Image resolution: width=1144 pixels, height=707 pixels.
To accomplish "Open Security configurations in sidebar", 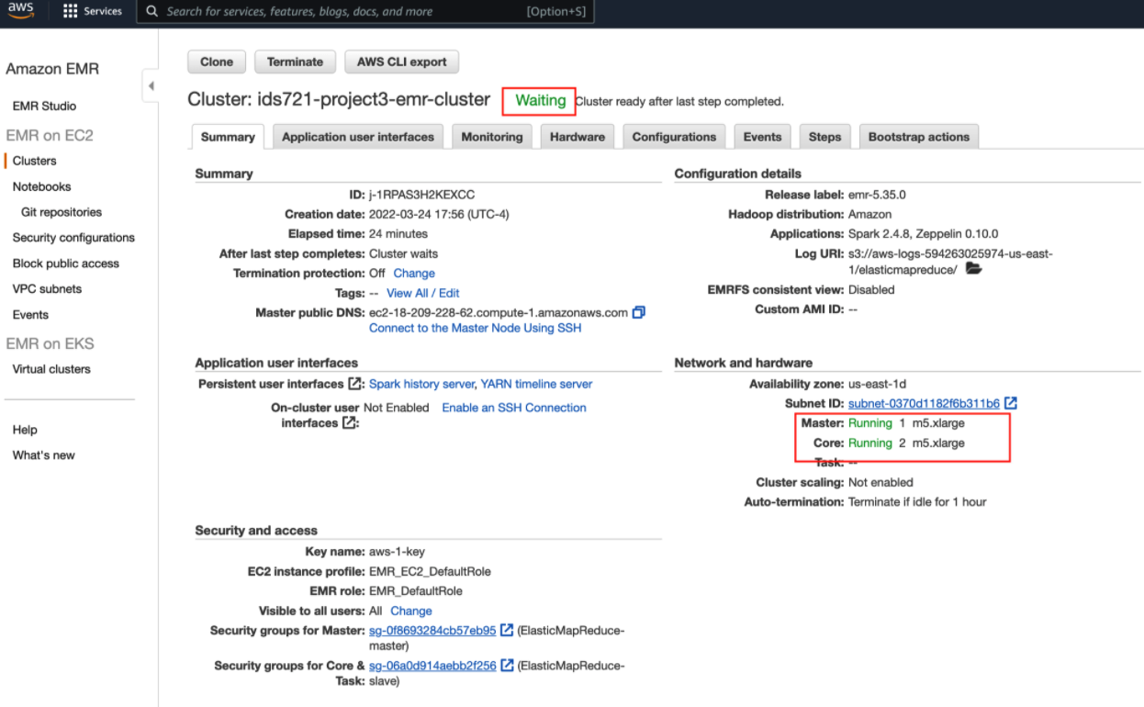I will pyautogui.click(x=73, y=237).
